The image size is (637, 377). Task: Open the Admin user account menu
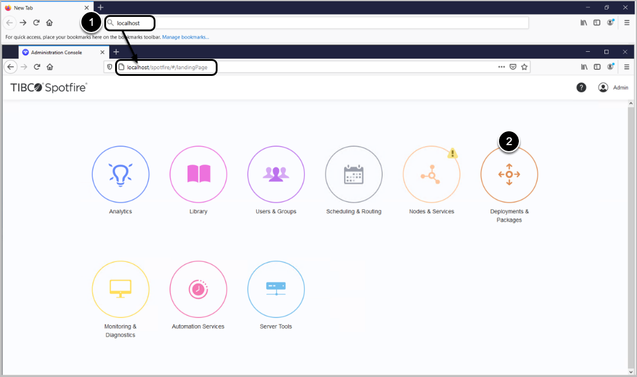pyautogui.click(x=612, y=87)
